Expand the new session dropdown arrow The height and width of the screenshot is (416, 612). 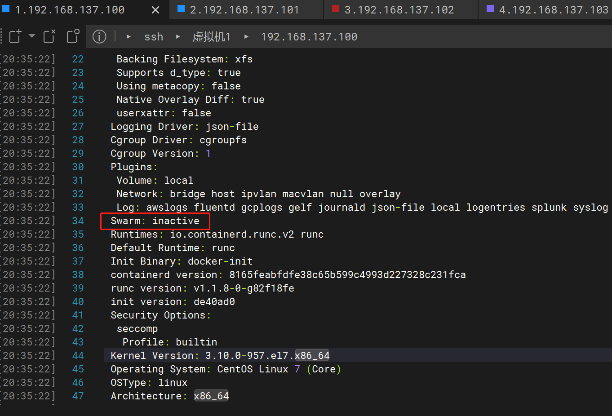pos(32,35)
